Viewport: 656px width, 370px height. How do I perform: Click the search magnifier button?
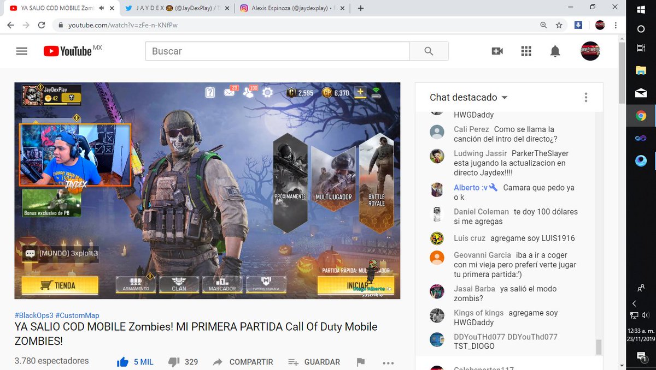(429, 51)
